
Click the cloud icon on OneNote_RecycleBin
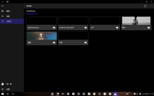[85, 28]
